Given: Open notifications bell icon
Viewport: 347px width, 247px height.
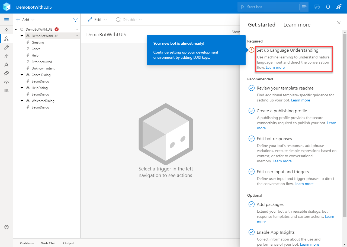Looking at the screenshot, I should coord(328,7).
